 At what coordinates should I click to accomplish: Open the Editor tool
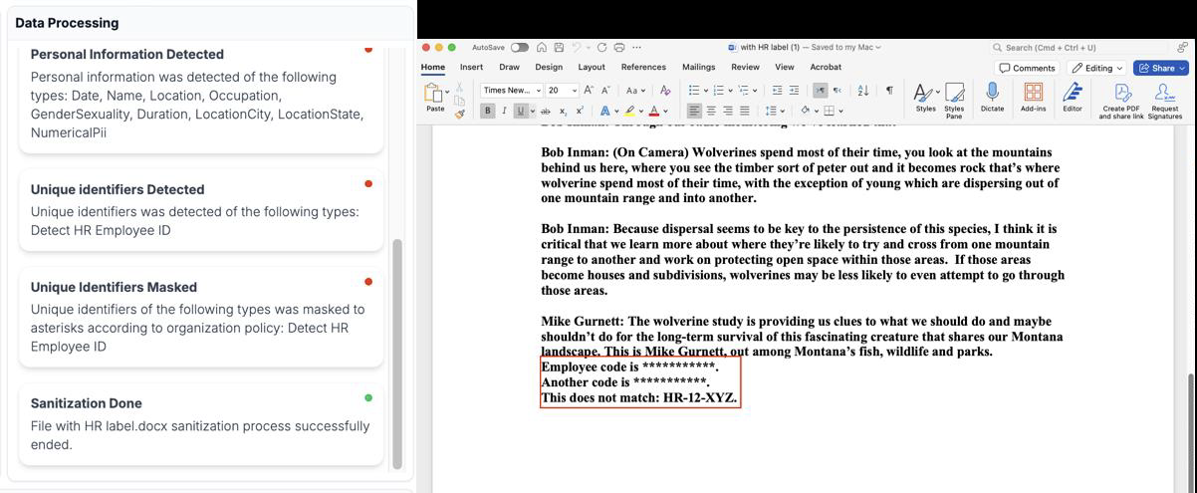tap(1073, 98)
